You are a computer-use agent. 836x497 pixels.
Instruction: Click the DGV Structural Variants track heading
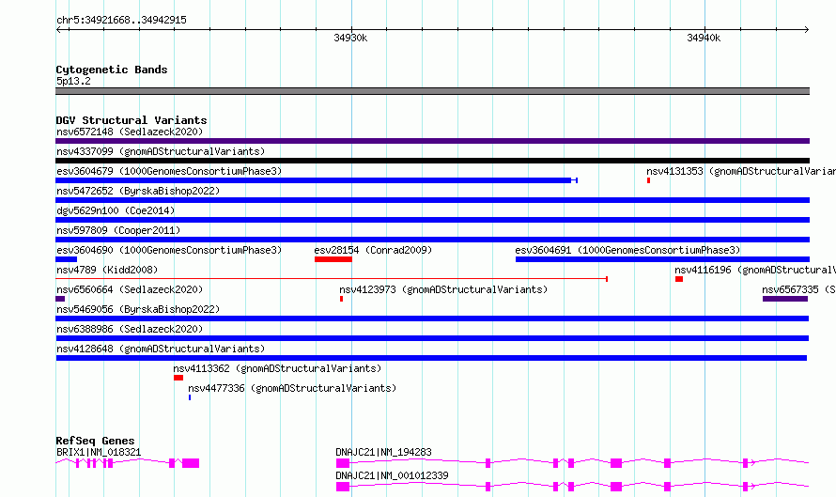pos(132,120)
